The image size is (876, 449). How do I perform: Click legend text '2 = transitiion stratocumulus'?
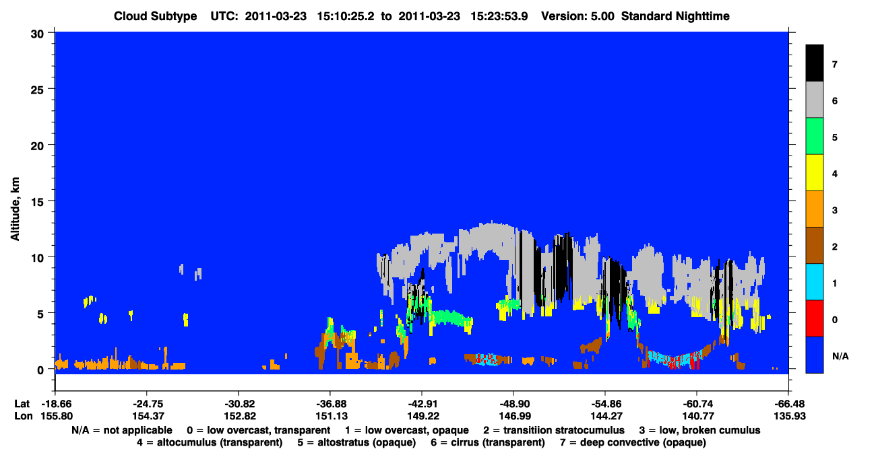[x=555, y=429]
